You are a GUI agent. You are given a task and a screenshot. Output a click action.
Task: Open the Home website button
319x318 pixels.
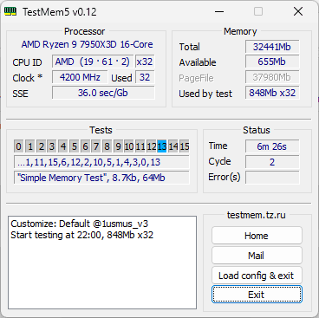coord(257,236)
